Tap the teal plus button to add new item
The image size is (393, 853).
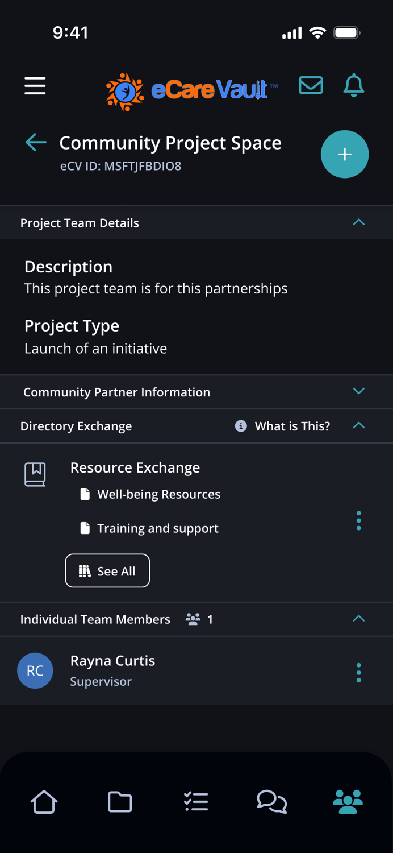click(345, 154)
